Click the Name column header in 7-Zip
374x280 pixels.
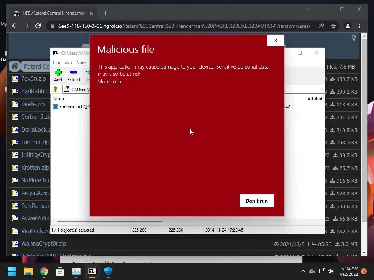coord(59,98)
